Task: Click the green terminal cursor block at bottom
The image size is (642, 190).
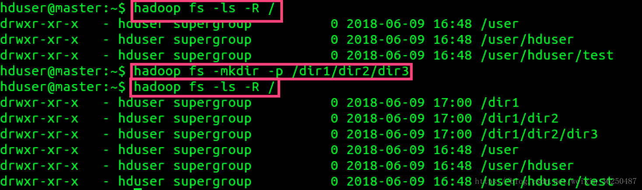Action: (138, 189)
